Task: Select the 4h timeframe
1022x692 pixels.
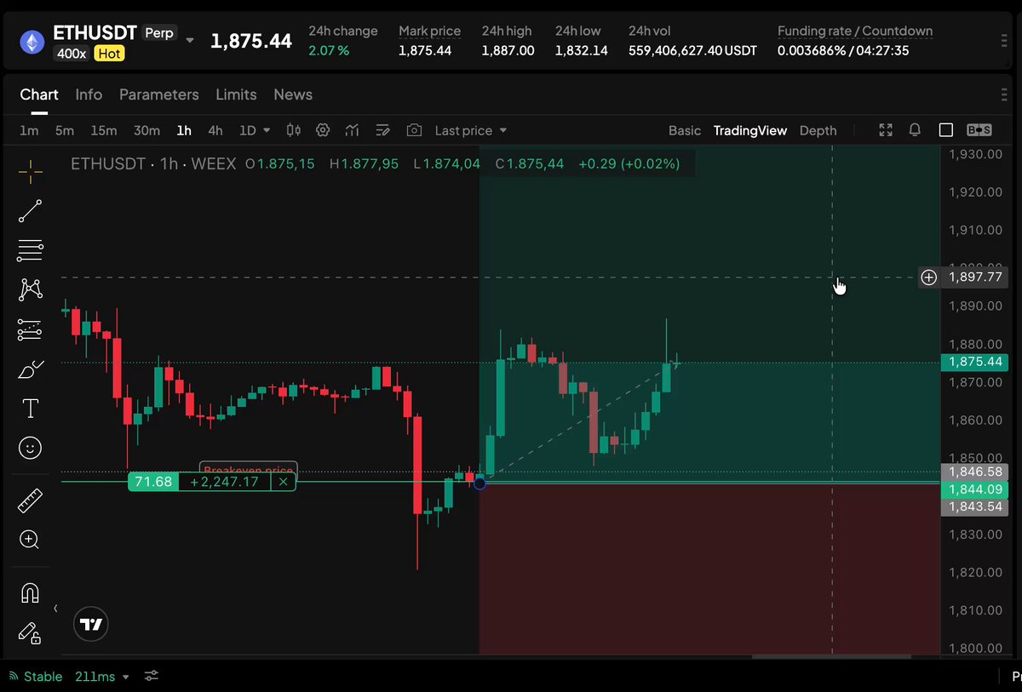Action: [215, 130]
